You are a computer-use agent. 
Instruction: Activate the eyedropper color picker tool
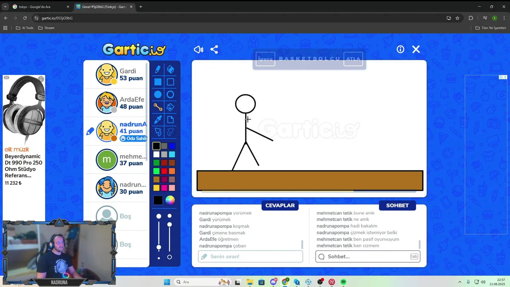[x=158, y=120]
